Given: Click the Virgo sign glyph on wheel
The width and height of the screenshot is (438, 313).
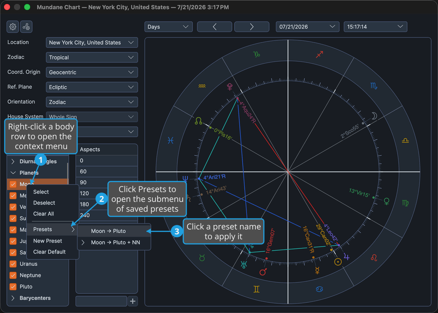Looking at the screenshot, I should tap(405, 203).
